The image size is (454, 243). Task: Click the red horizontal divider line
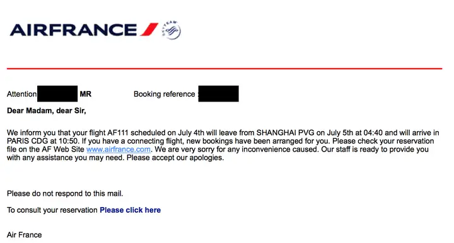click(224, 69)
